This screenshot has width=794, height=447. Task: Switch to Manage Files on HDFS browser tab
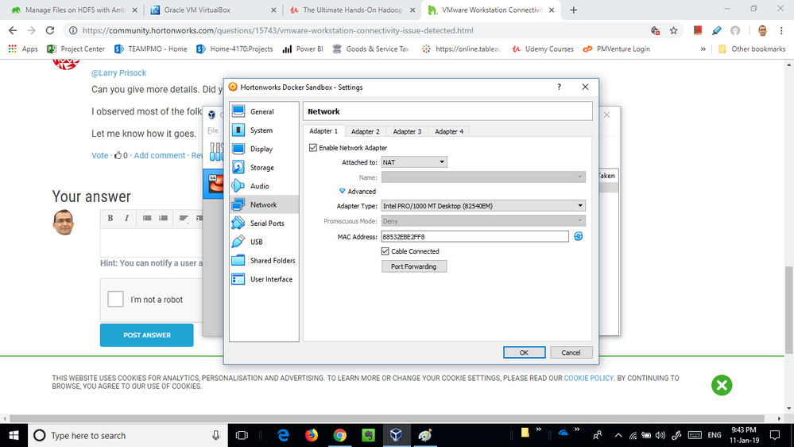[74, 10]
